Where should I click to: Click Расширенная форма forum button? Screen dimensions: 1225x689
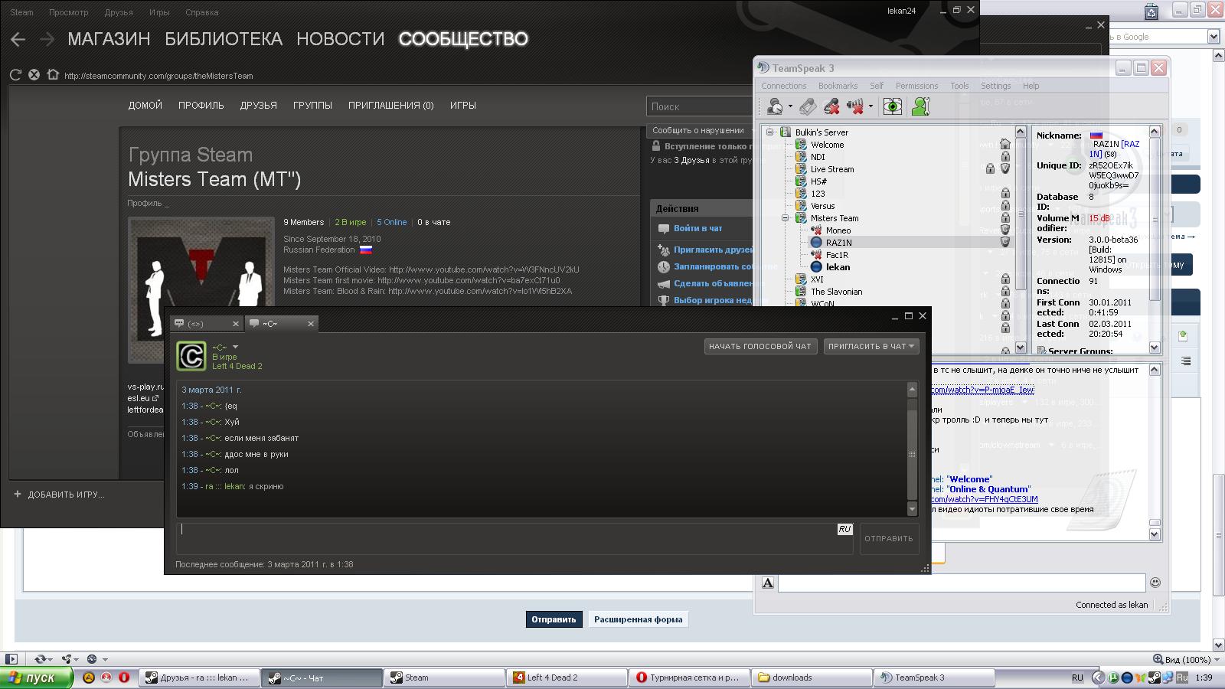click(x=639, y=619)
